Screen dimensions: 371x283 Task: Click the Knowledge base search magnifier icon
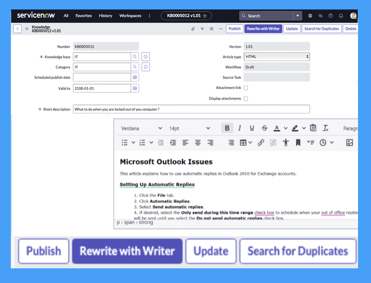(x=135, y=57)
